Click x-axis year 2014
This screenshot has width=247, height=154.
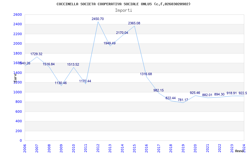(122, 148)
